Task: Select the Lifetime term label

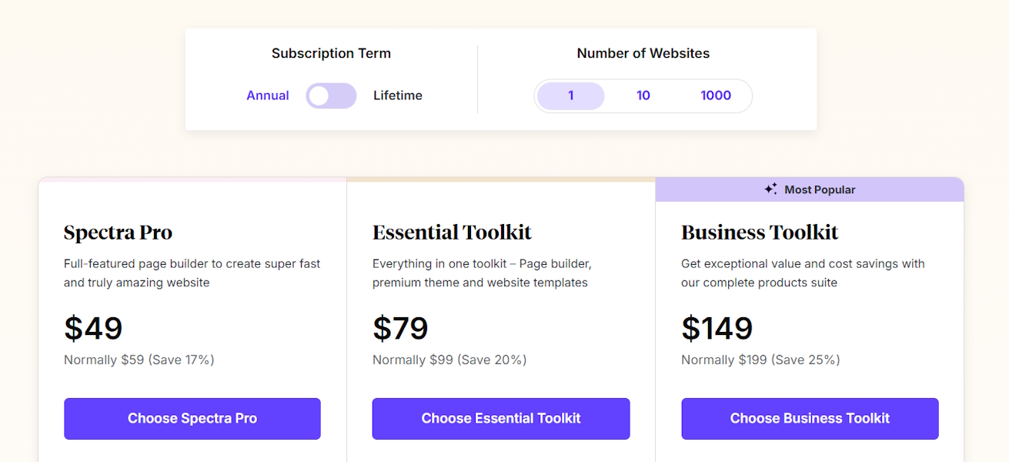Action: 397,95
